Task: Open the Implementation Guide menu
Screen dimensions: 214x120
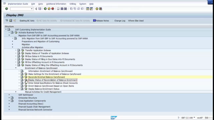Action: (x=18, y=4)
